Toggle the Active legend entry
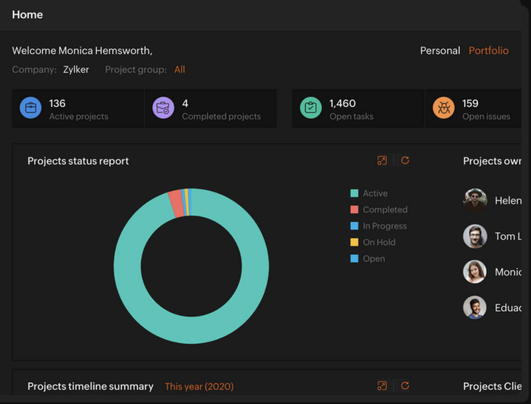This screenshot has height=404, width=531. coord(369,193)
